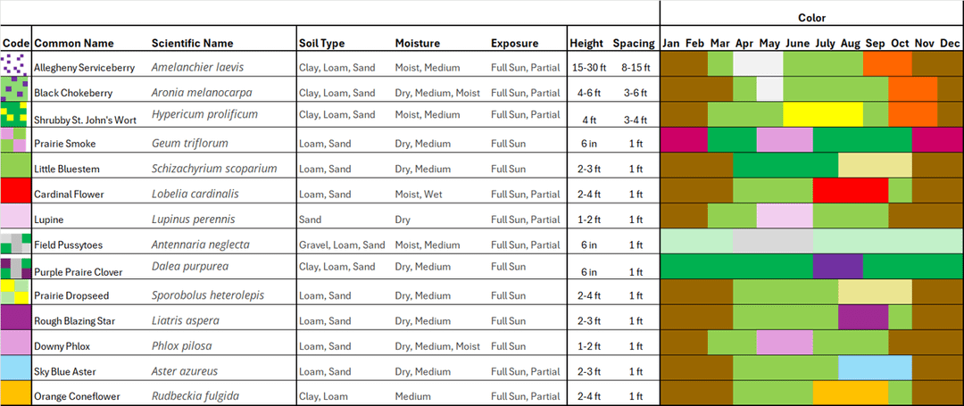964x406 pixels.
Task: Select the "8-15 ft" spacing cell
Action: pyautogui.click(x=635, y=67)
